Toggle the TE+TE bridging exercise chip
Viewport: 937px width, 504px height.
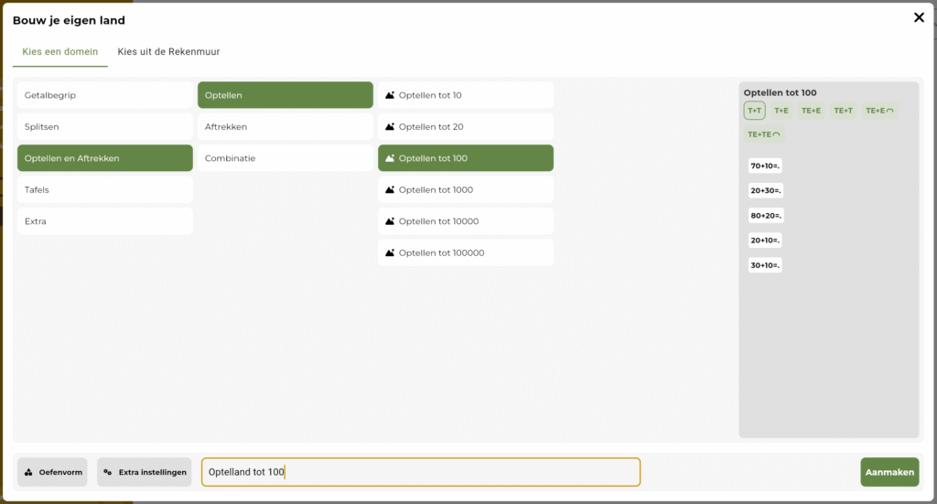point(763,134)
